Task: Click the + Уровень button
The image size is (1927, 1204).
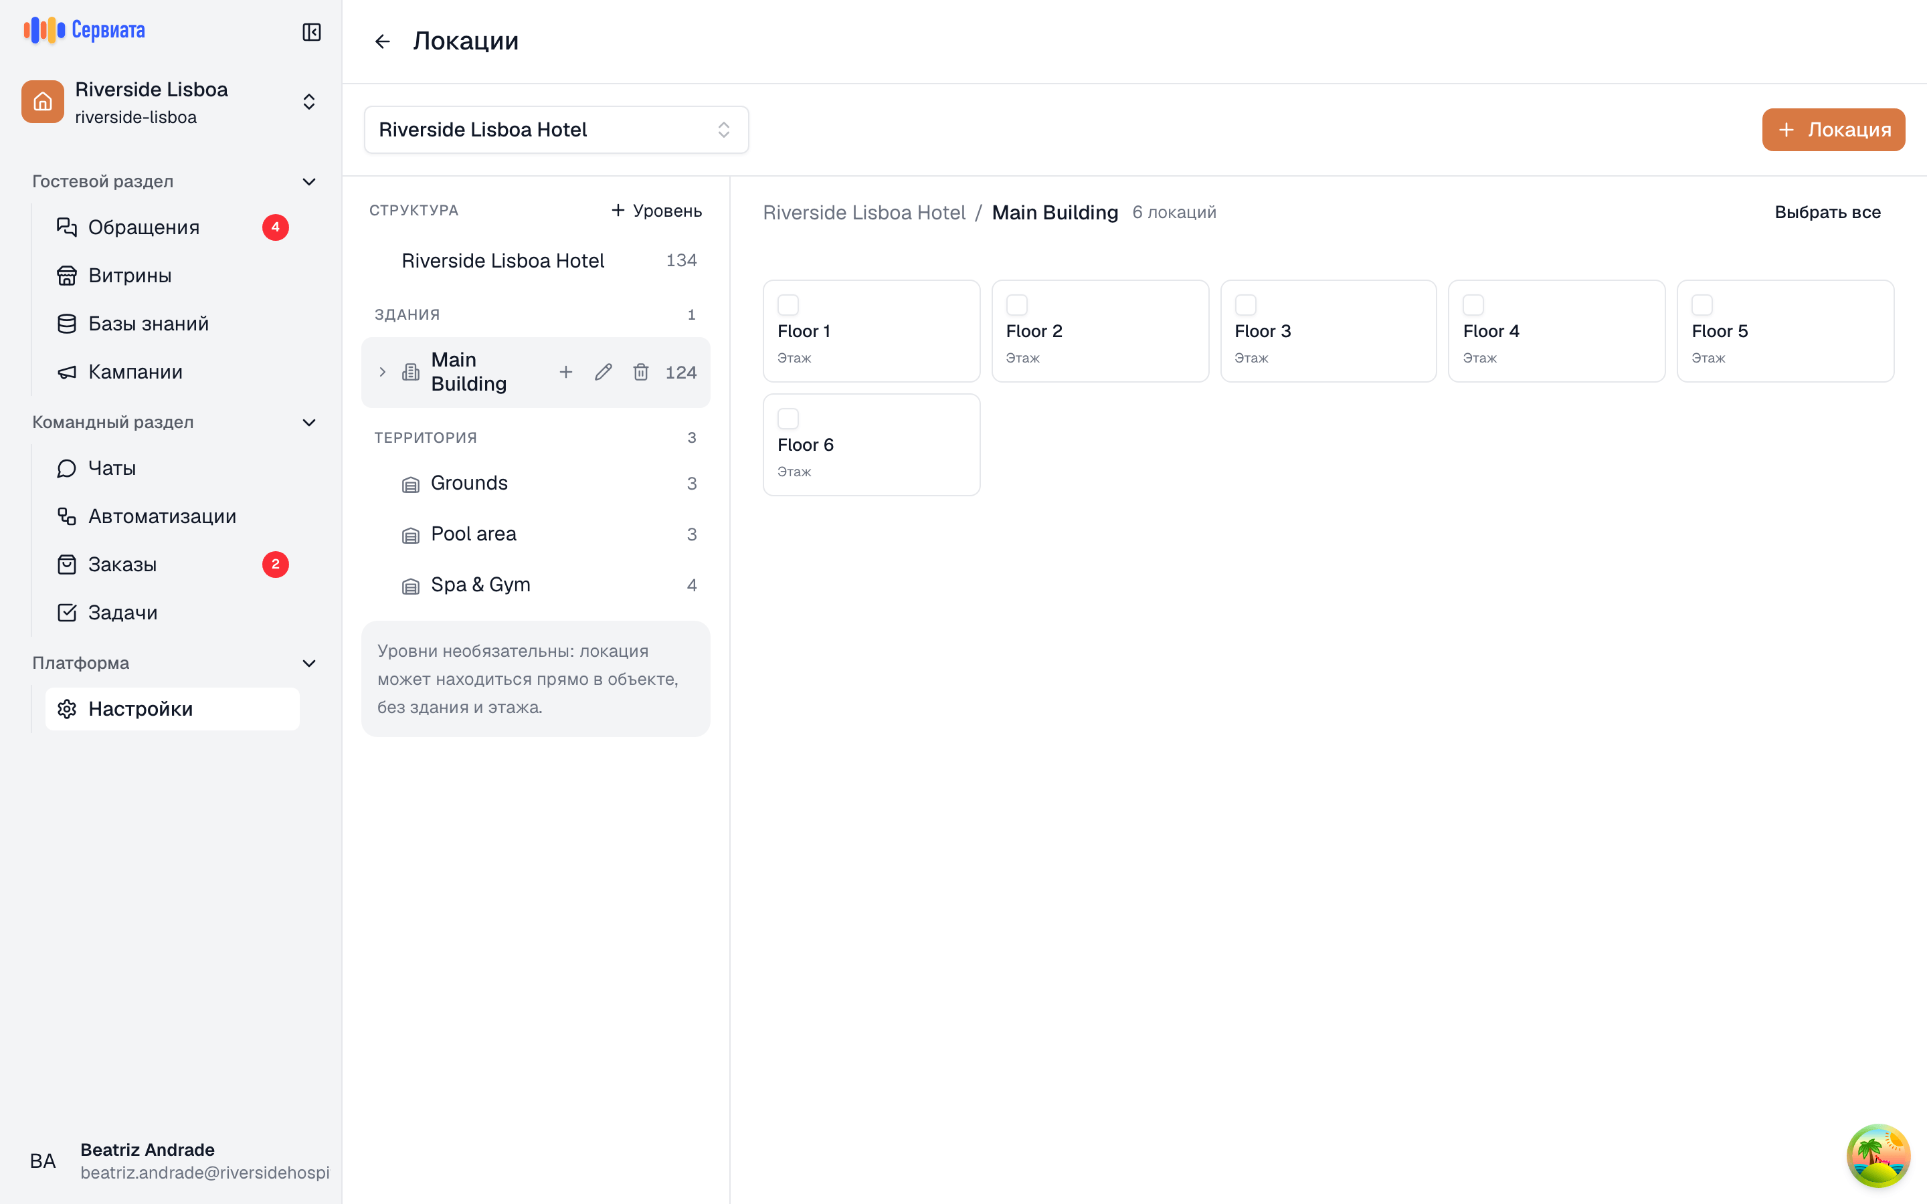Action: click(x=657, y=211)
